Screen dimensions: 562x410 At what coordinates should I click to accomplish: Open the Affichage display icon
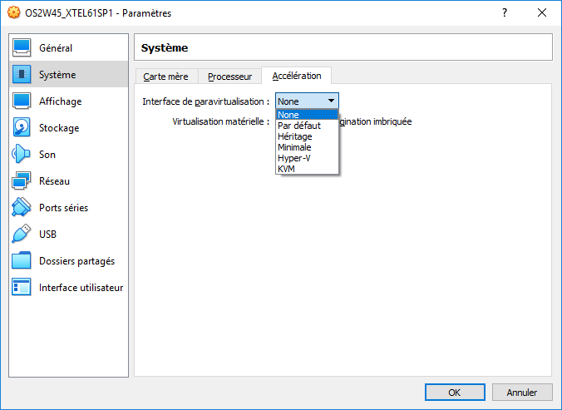click(x=22, y=101)
